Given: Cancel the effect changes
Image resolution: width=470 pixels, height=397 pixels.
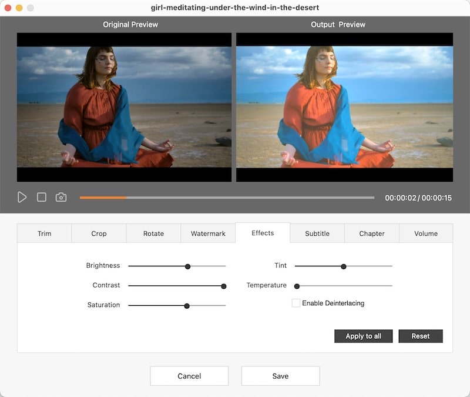Looking at the screenshot, I should click(189, 375).
